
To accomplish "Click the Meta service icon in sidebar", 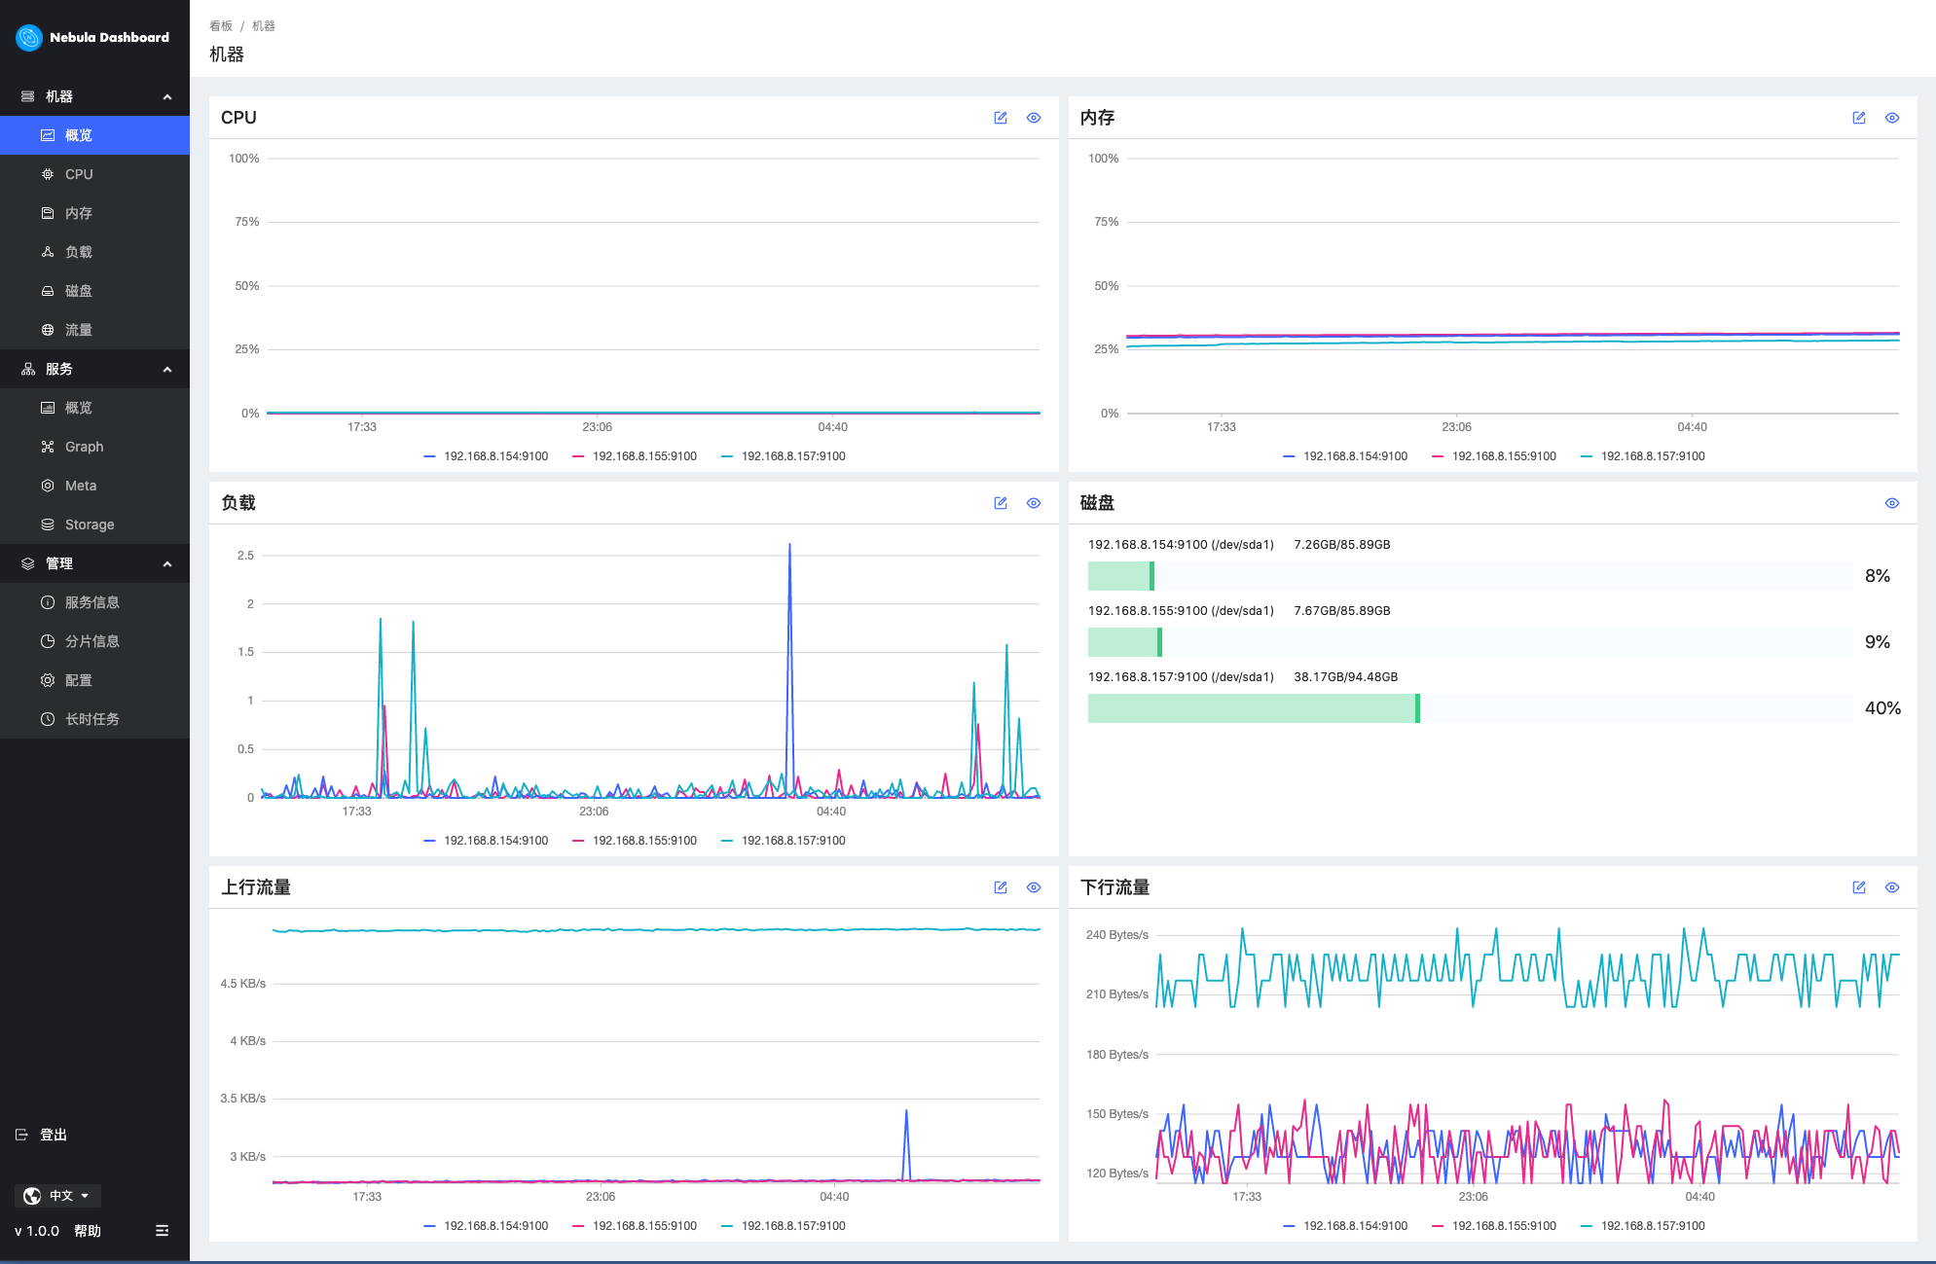I will pos(48,486).
